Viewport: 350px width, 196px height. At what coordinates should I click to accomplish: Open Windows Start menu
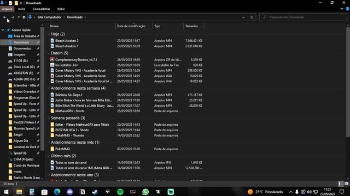coord(6,192)
